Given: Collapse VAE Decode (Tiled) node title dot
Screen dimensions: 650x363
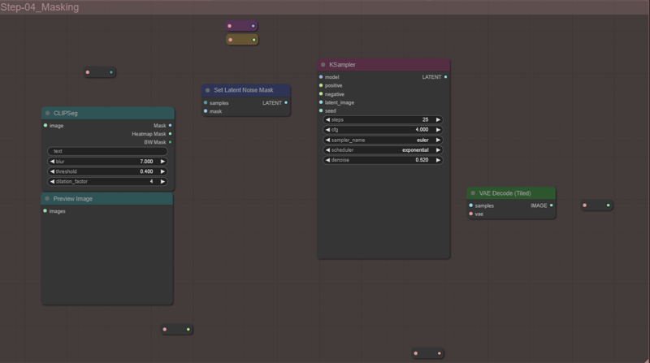Looking at the screenshot, I should (x=473, y=193).
